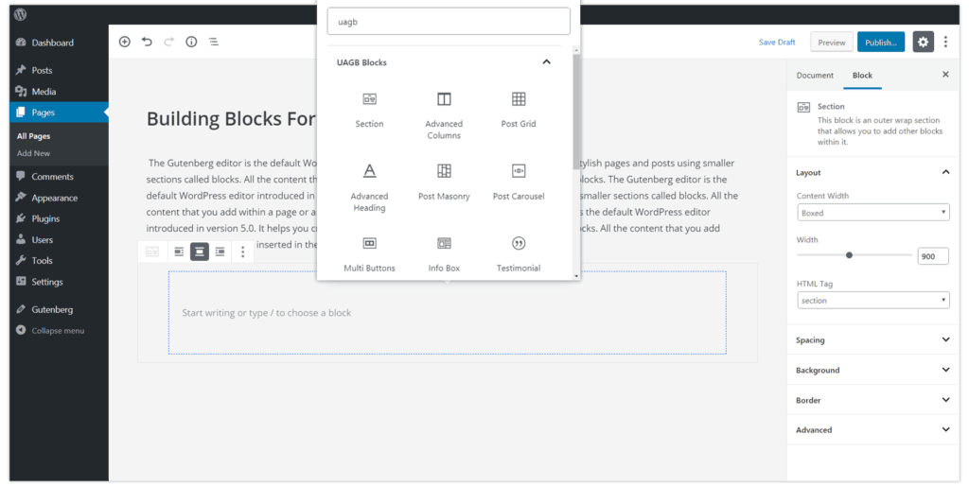Click the Save Draft link
Viewport: 969px width, 486px height.
point(777,43)
